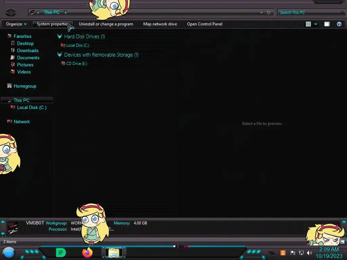This screenshot has height=260, width=347.
Task: Open the view options dropdown arrow
Action: pyautogui.click(x=315, y=24)
